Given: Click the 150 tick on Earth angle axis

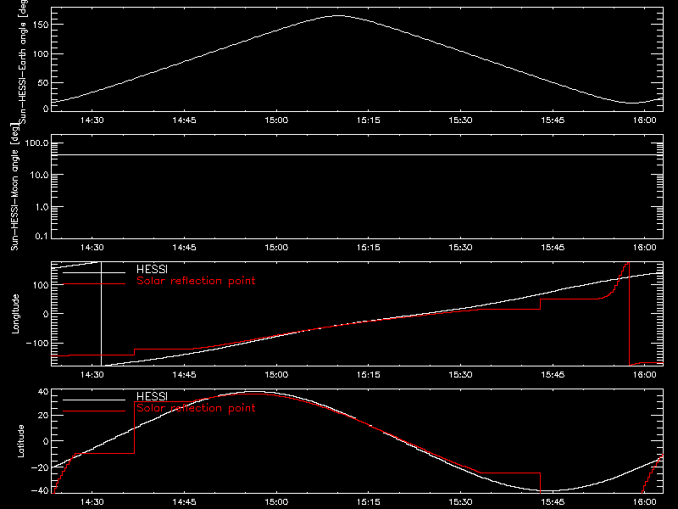Looking at the screenshot, I should 42,25.
